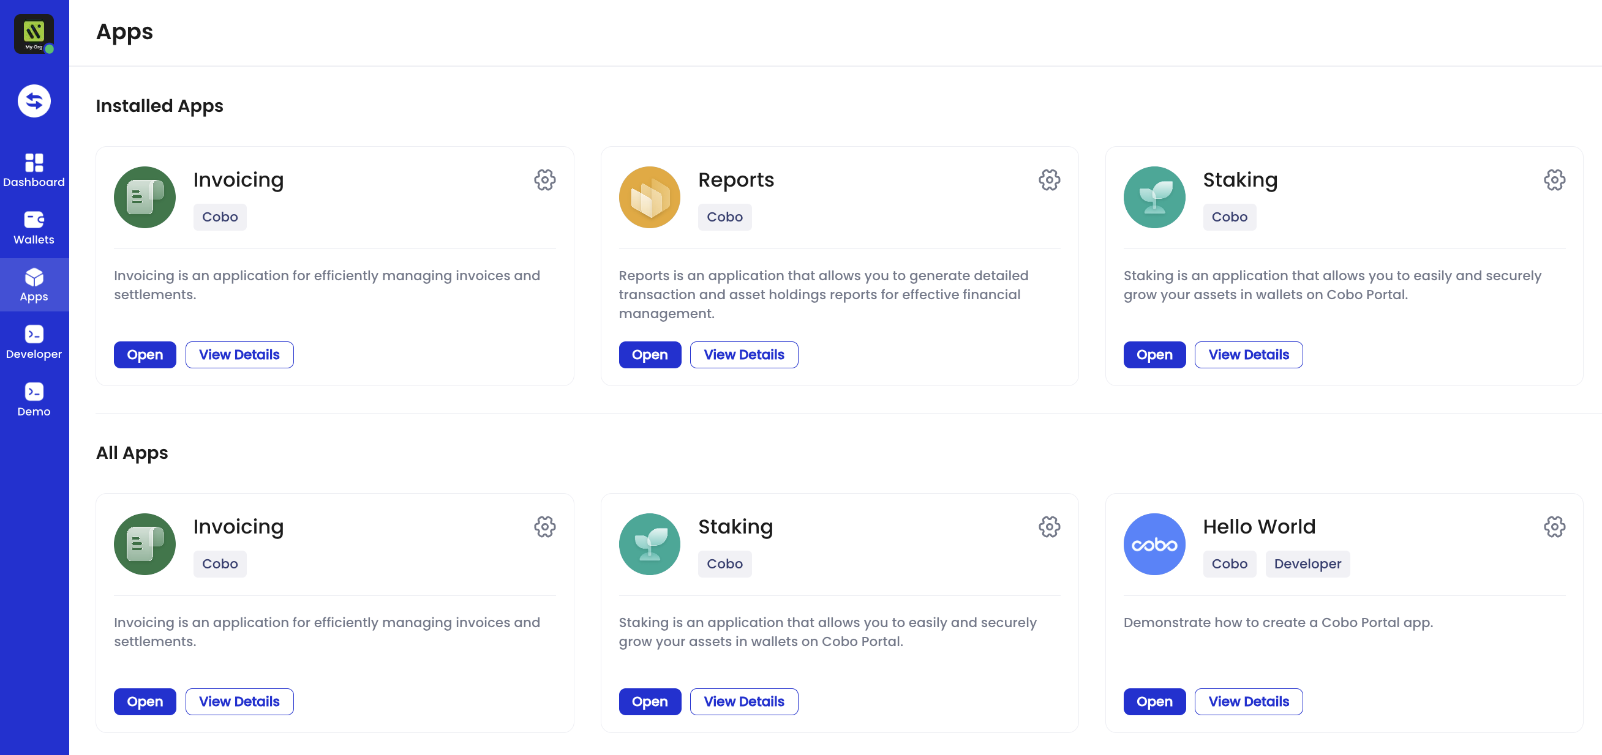The width and height of the screenshot is (1602, 755).
Task: Click the Invoicing app icon
Action: click(145, 197)
